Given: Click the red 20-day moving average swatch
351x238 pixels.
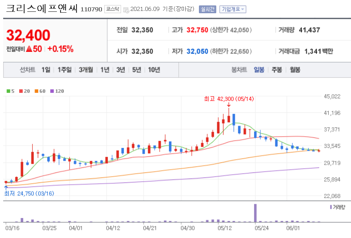Looking at the screenshot, I should [21, 91].
